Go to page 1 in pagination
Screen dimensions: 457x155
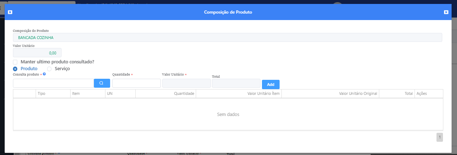pos(439,137)
